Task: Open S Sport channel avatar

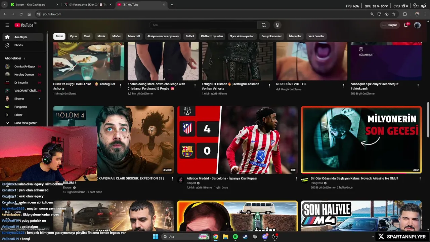Action: (x=181, y=180)
